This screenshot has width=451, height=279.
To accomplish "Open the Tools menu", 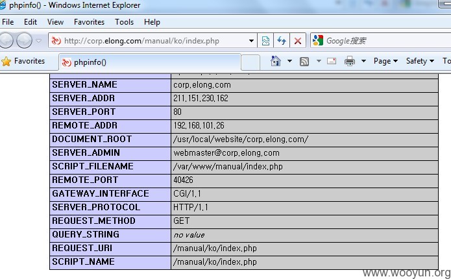I will click(x=124, y=22).
